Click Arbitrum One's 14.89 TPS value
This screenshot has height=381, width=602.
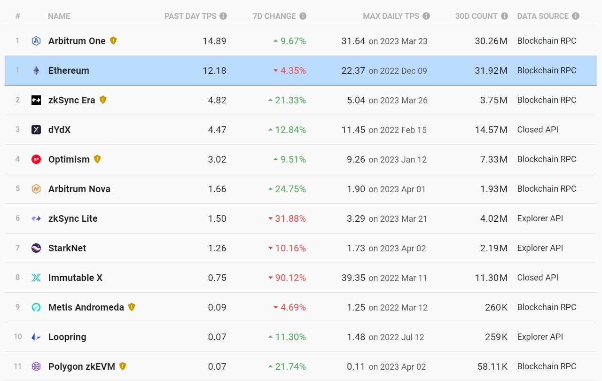point(214,41)
